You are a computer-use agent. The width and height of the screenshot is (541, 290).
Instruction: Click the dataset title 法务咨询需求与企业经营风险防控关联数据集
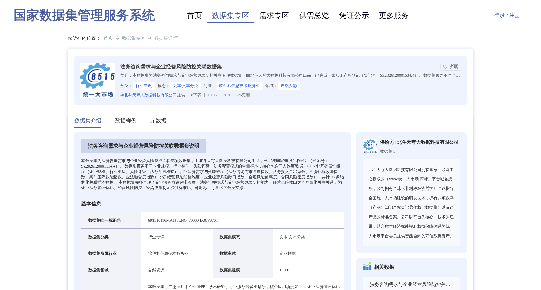(171, 67)
